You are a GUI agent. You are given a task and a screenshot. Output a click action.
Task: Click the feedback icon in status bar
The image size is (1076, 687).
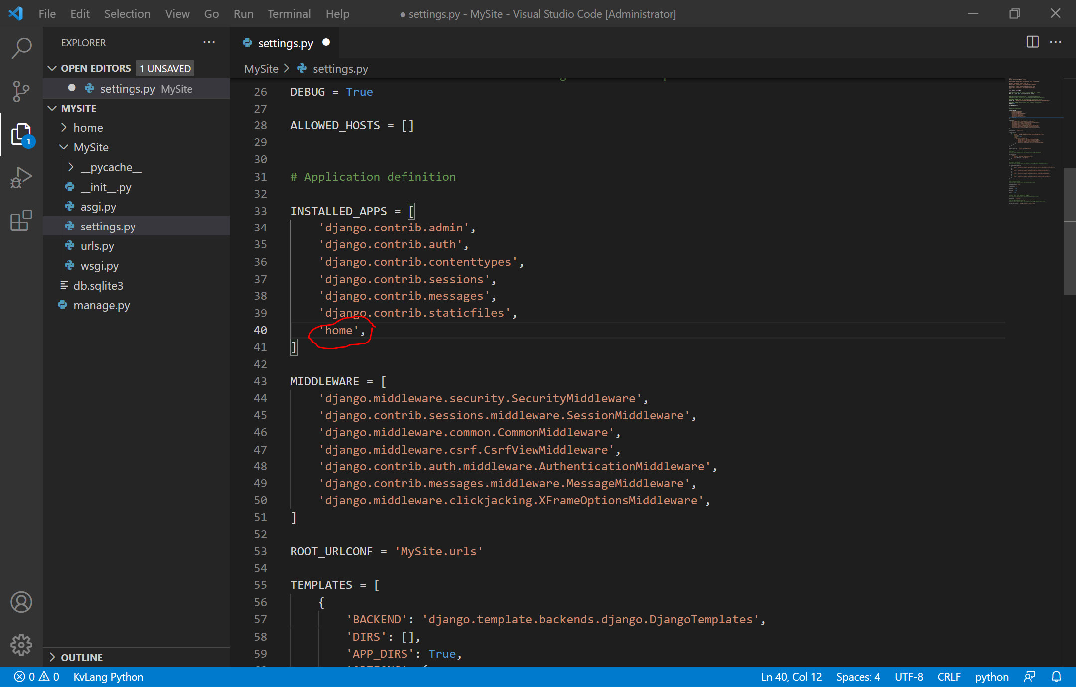[x=1030, y=677]
